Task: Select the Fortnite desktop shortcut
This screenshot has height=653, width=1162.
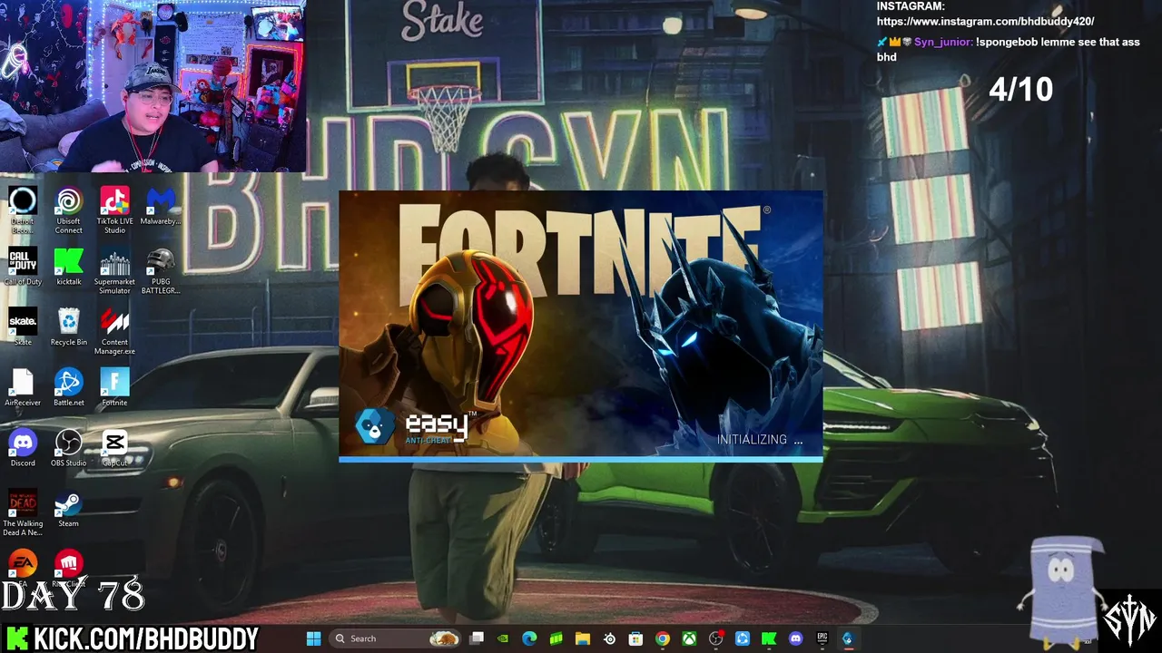Action: tap(114, 388)
